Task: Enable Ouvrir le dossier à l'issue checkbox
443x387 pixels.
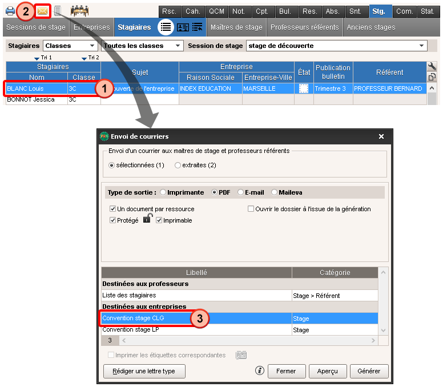Action: pyautogui.click(x=251, y=209)
